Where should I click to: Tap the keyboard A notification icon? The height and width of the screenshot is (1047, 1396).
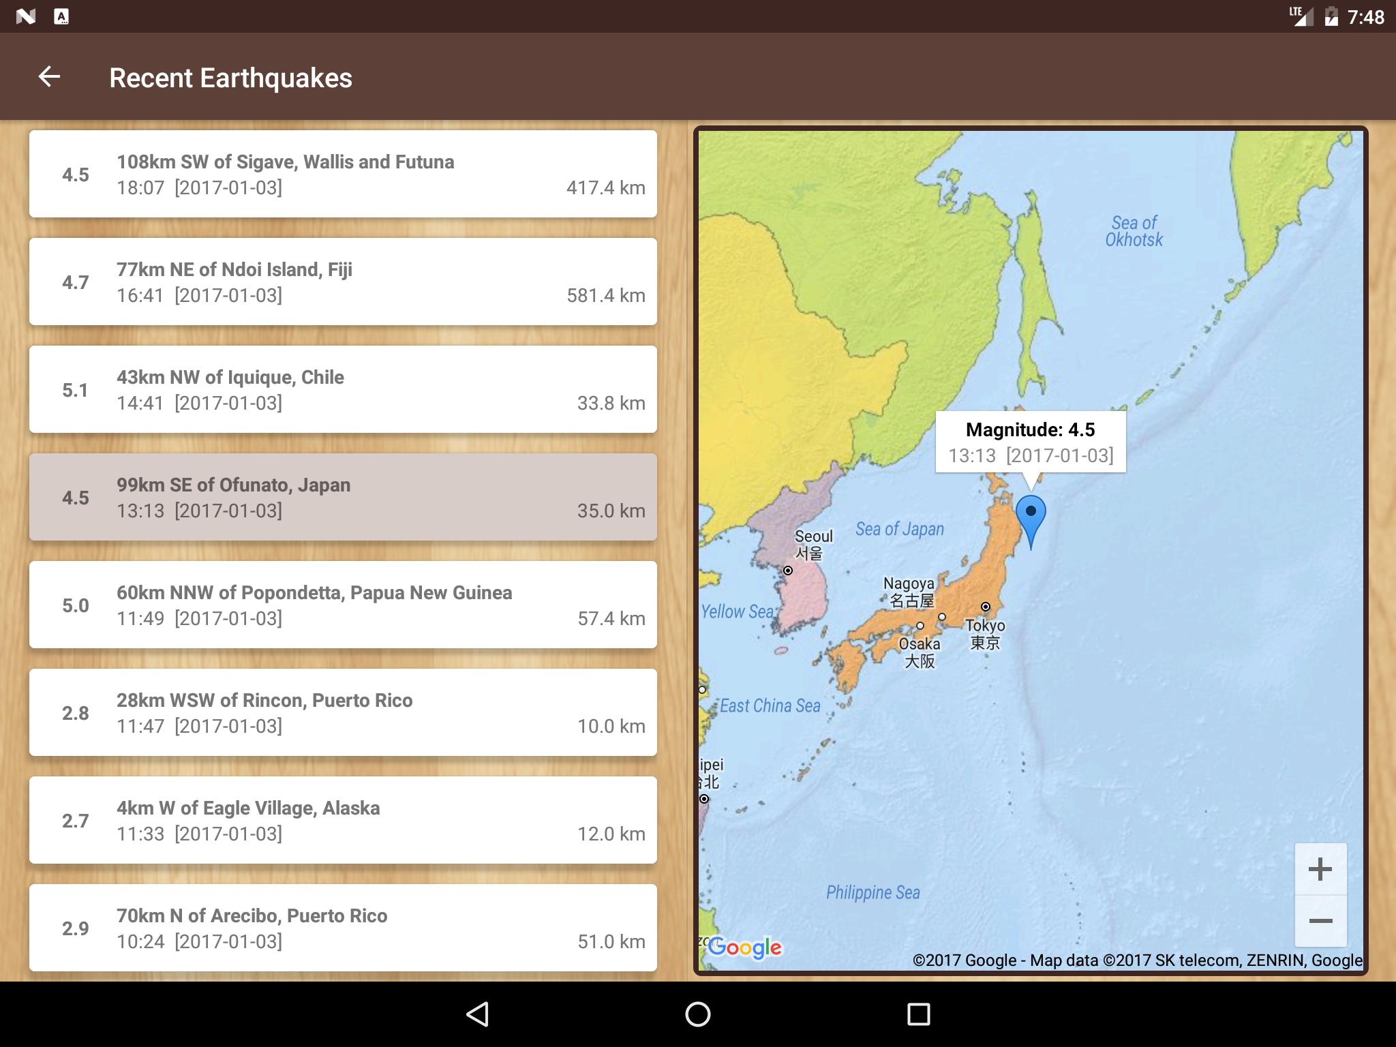tap(61, 16)
